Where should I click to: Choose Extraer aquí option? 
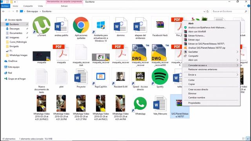211,40
